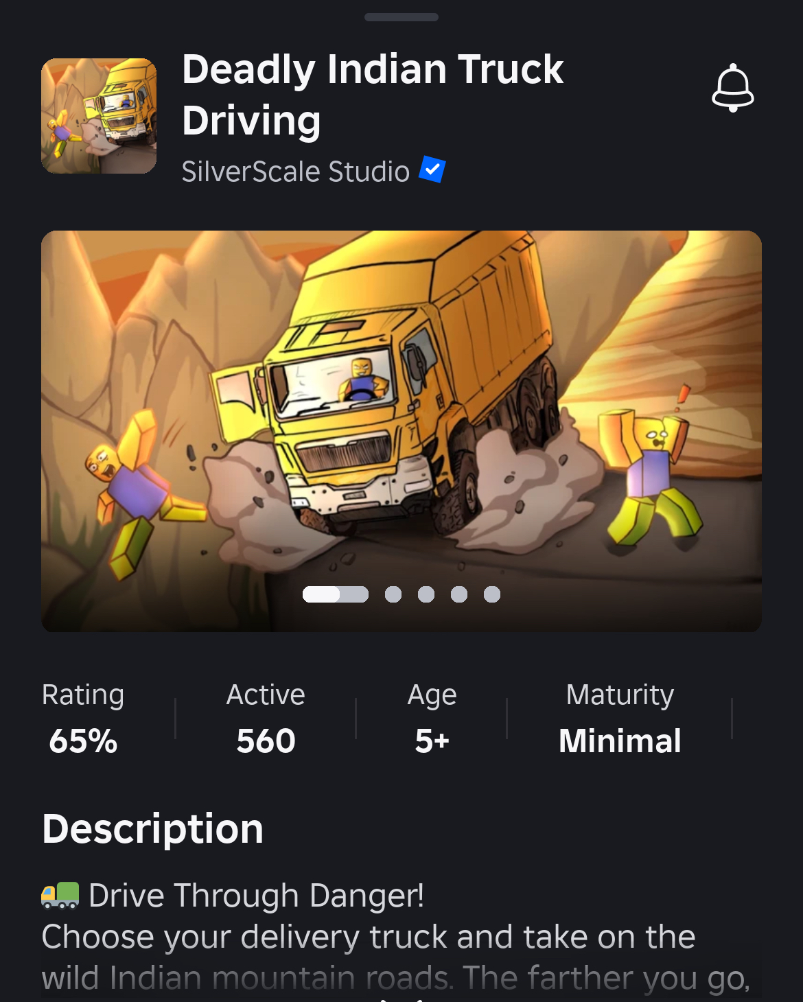Image resolution: width=803 pixels, height=1002 pixels.
Task: Tap the blue verified badge icon
Action: coord(432,170)
